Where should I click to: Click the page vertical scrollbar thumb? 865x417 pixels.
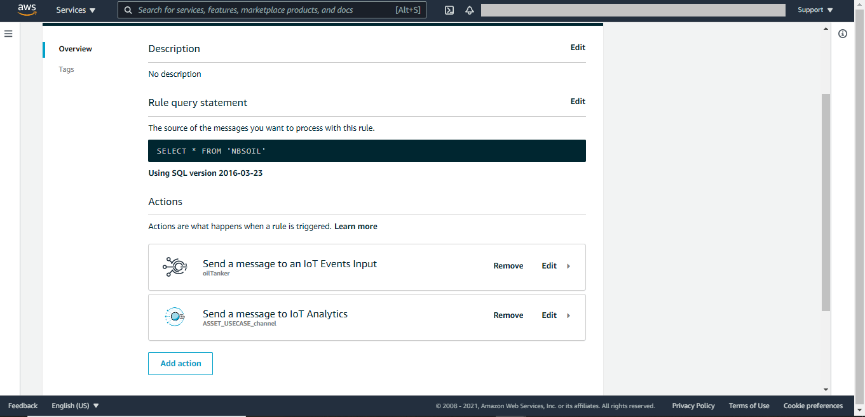826,202
